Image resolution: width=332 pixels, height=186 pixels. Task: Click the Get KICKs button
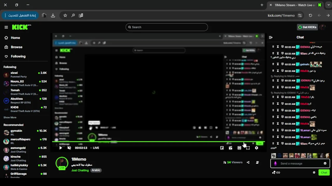307,27
